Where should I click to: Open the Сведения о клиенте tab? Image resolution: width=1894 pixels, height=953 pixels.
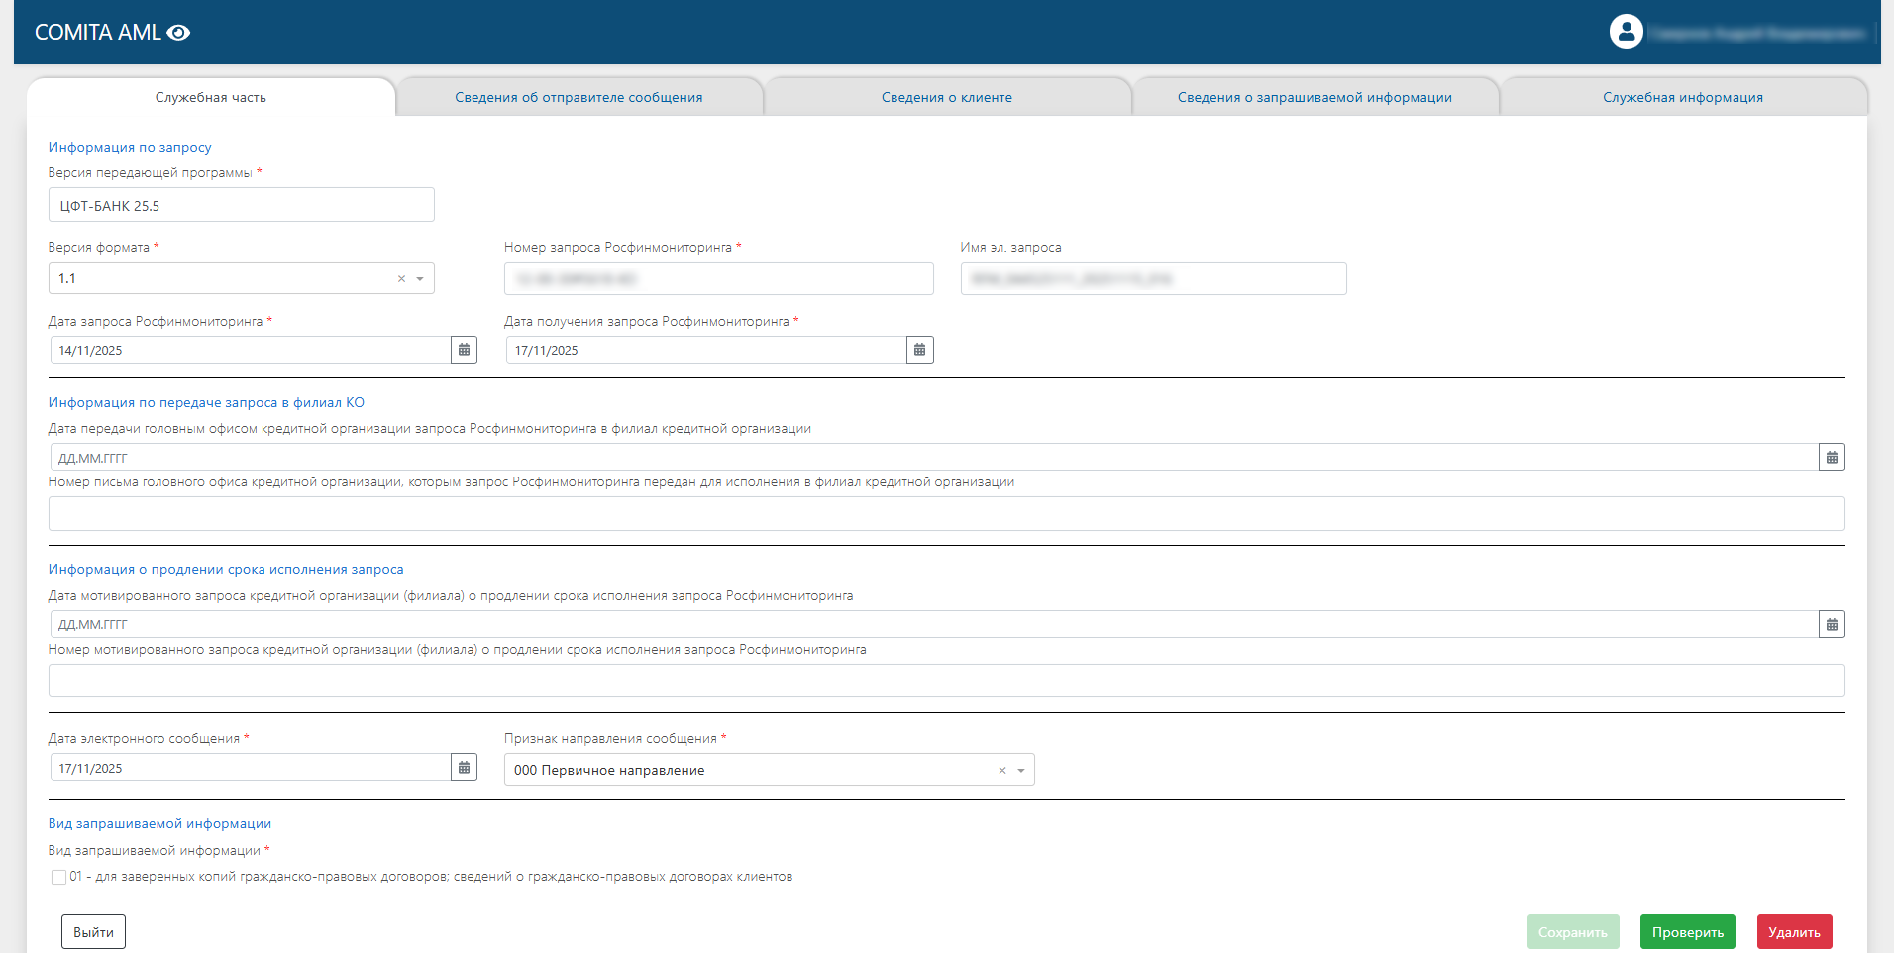[946, 97]
